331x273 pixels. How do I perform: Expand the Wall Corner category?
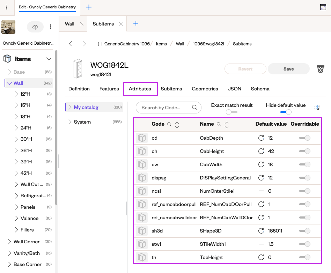(9, 242)
